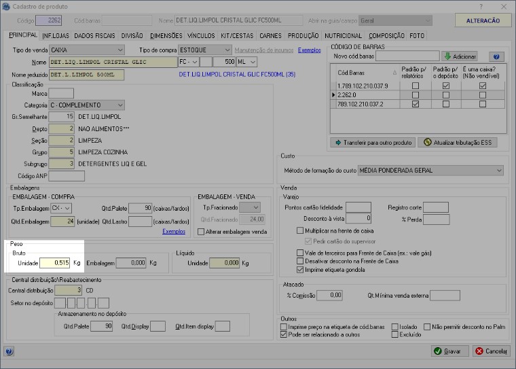Click the Qtd.Lastro field
Screen dimensions: 516x369
[x=140, y=222]
